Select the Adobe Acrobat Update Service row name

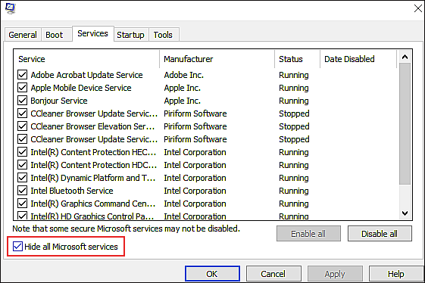pos(86,75)
